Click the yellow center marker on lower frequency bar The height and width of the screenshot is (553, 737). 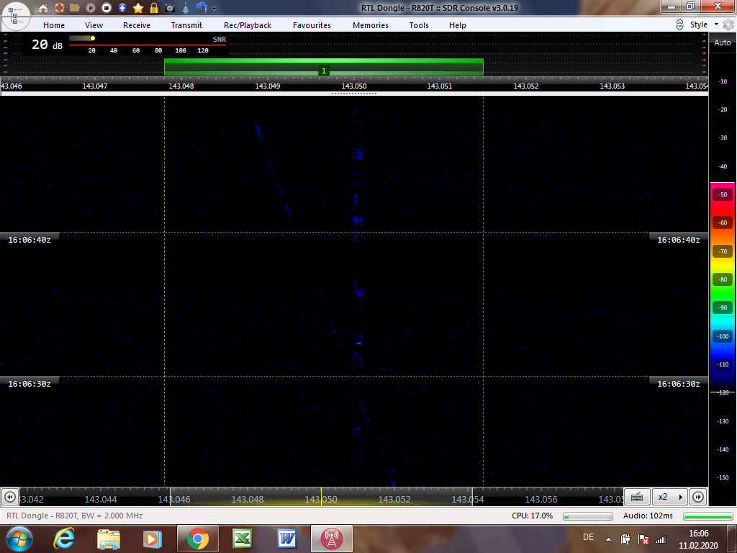click(x=322, y=497)
